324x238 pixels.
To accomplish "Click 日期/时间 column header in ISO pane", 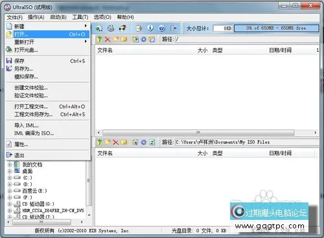I will click(280, 50).
